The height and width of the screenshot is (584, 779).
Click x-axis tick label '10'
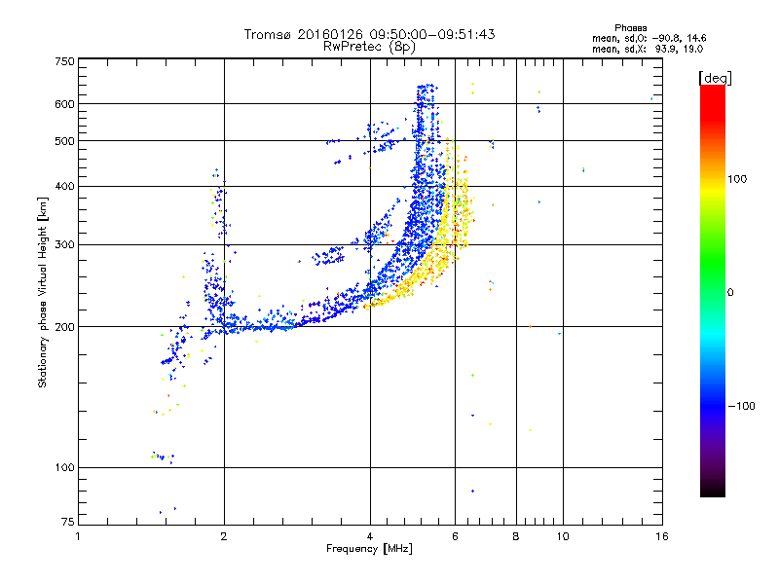563,536
